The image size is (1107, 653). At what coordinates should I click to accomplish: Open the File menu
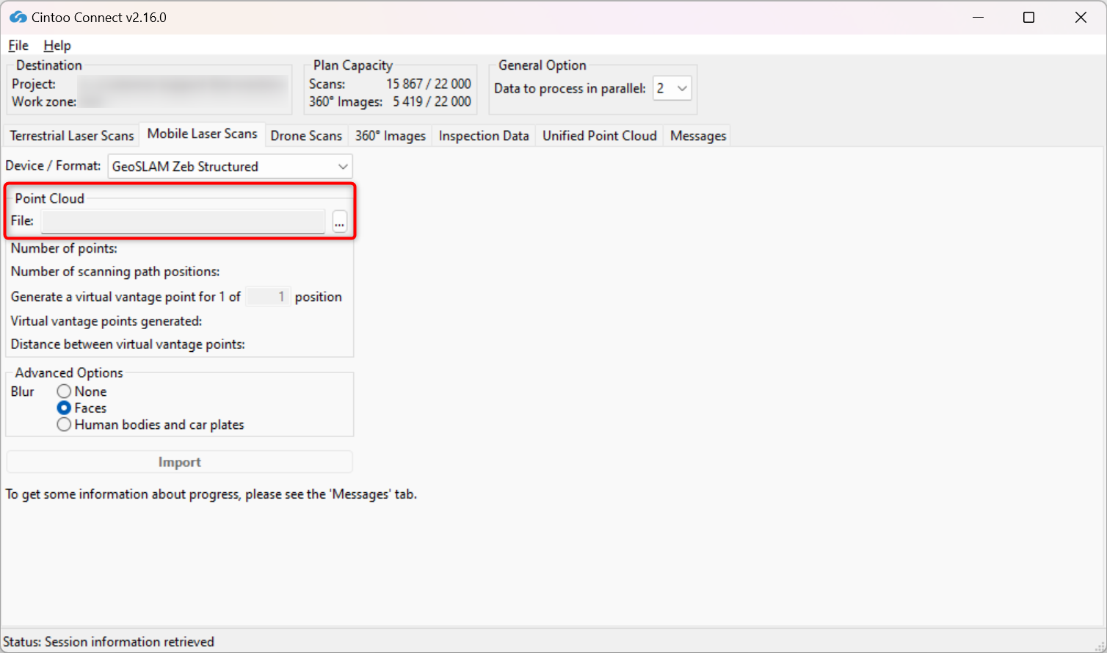click(x=18, y=46)
